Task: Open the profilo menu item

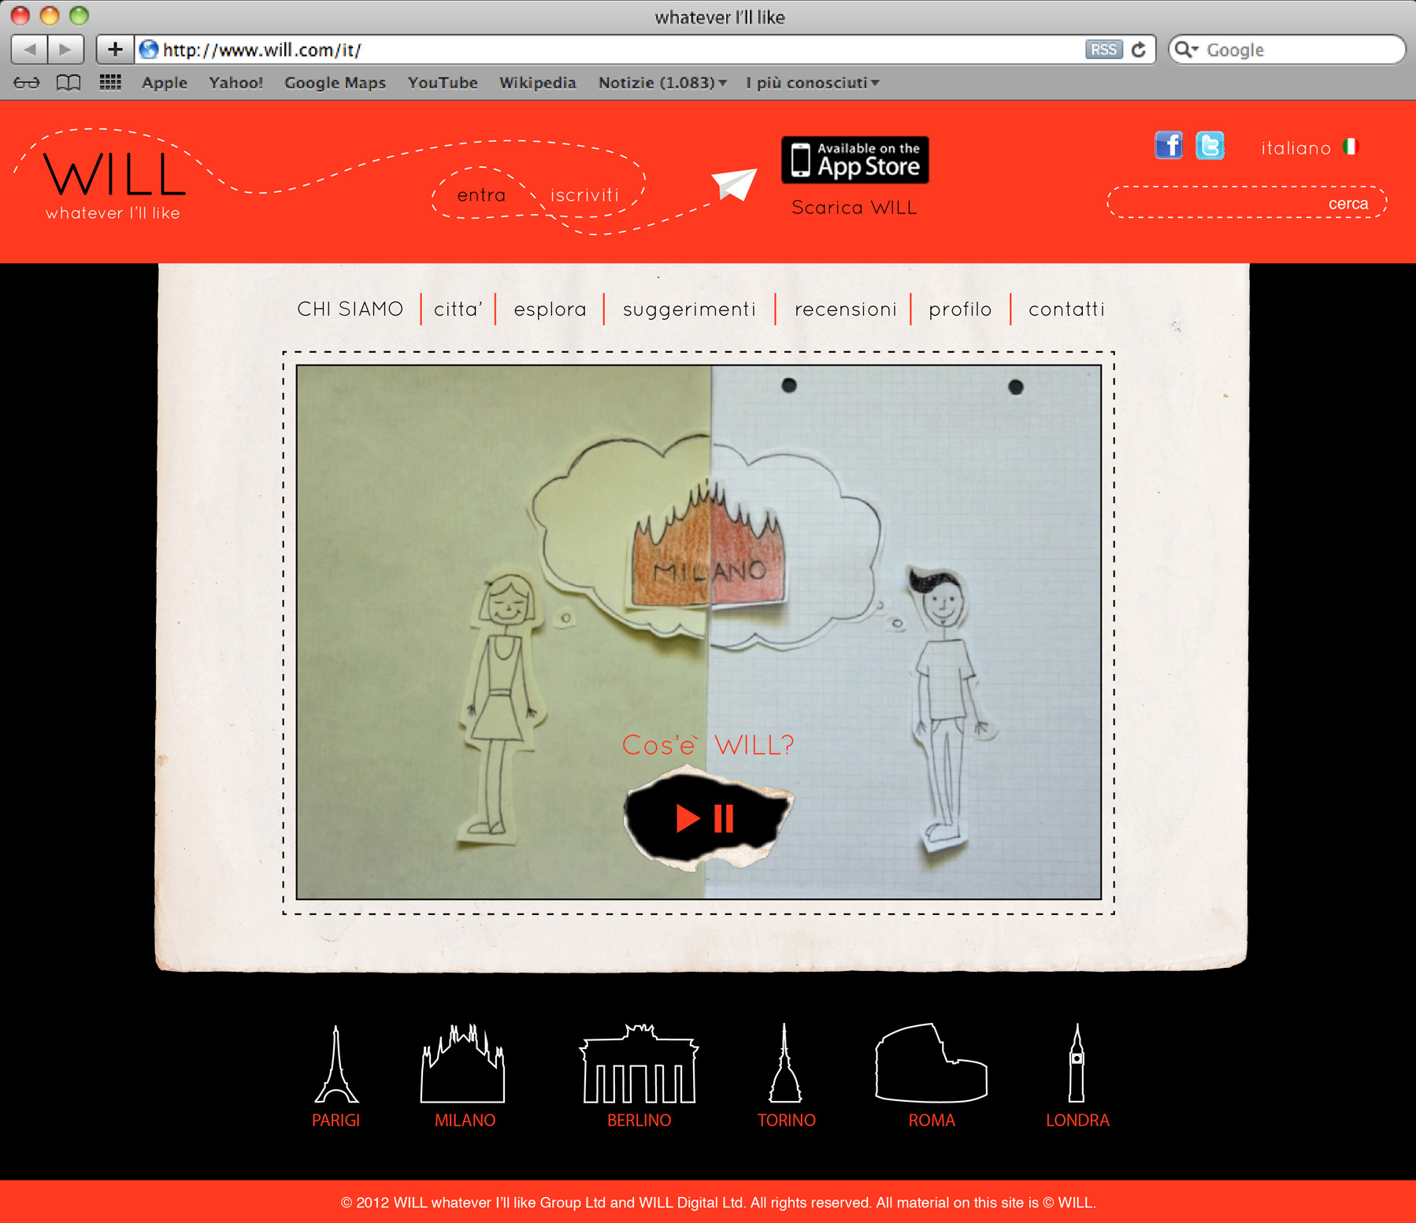Action: click(x=960, y=309)
